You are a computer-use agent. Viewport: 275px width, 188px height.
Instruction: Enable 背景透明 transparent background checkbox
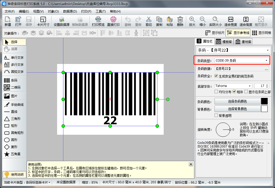tap(216, 115)
